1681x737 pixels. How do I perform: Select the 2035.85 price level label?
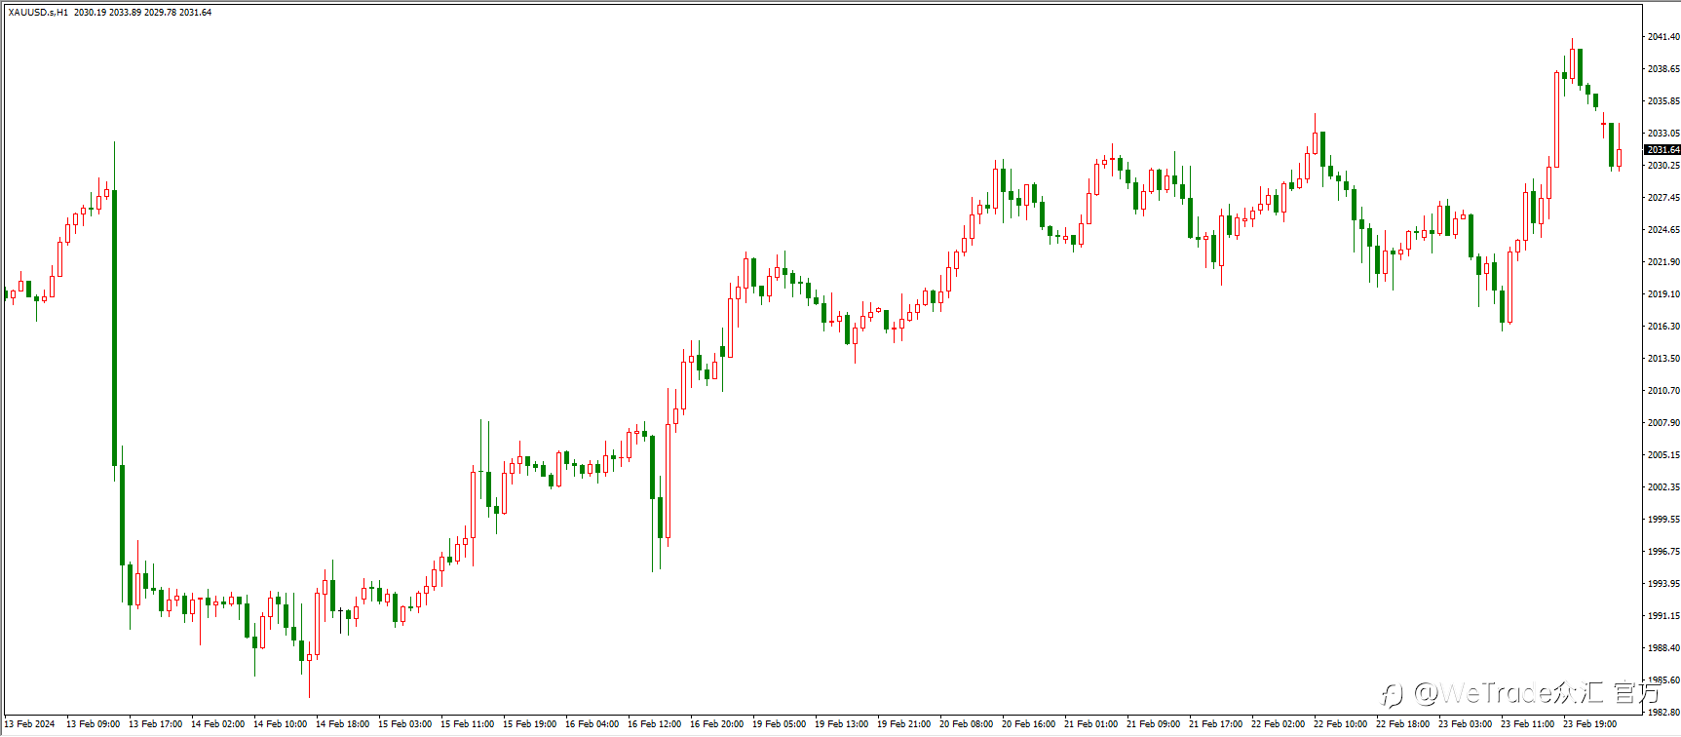[x=1663, y=101]
